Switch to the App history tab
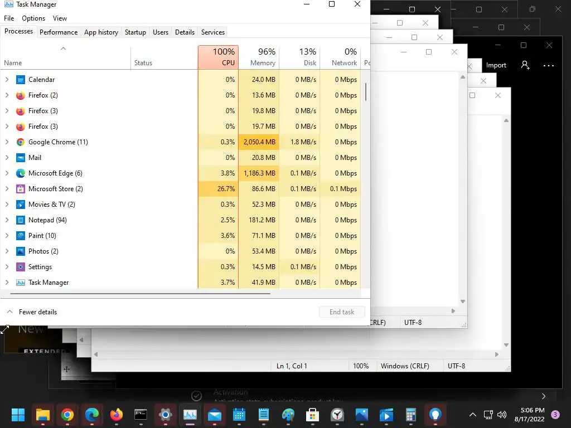The image size is (571, 428). 101,32
